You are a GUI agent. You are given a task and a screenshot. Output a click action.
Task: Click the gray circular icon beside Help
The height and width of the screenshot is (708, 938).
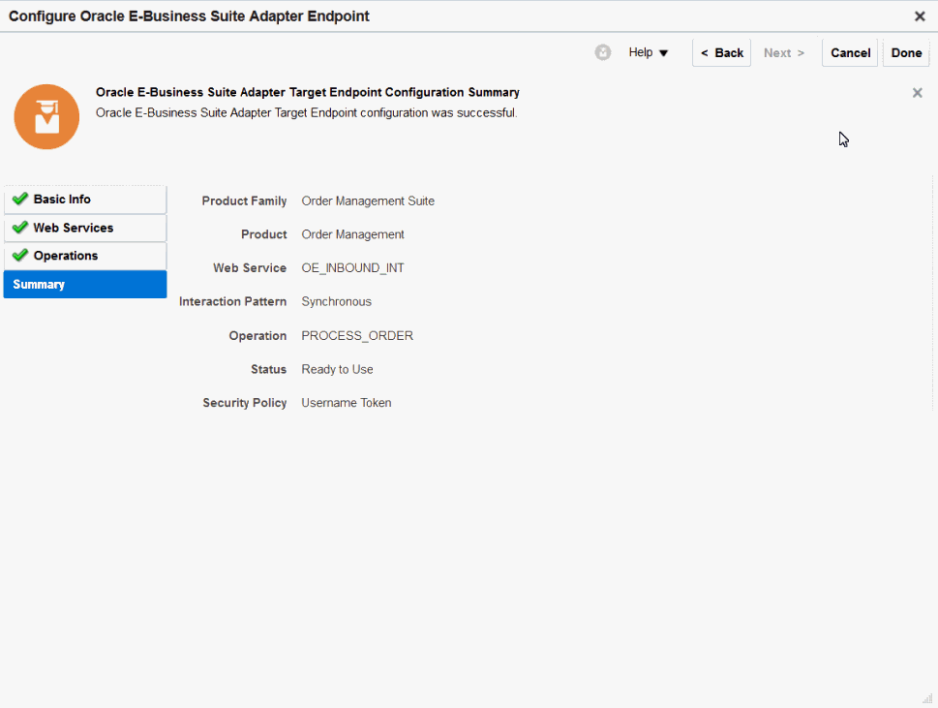point(603,52)
